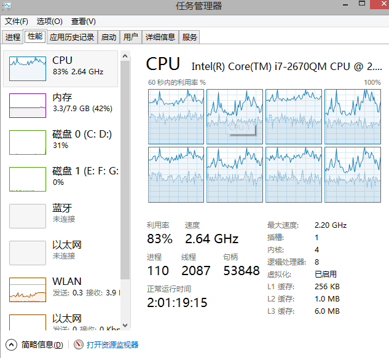Viewport: 389px width, 358px height.
Task: Collapse view with 简略信息 chevron icon
Action: [x=11, y=345]
